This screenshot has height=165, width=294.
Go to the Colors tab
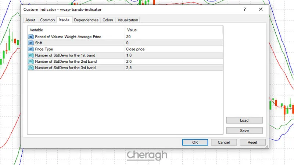108,20
